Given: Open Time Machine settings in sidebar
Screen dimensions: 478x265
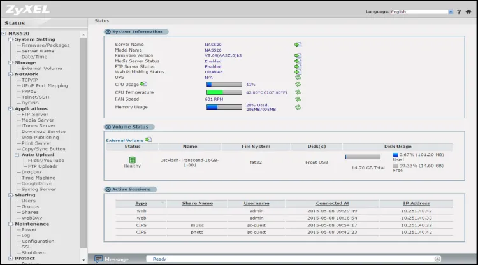Looking at the screenshot, I should (38, 177).
